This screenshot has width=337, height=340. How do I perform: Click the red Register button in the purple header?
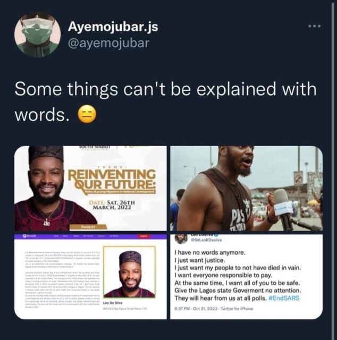pos(144,236)
